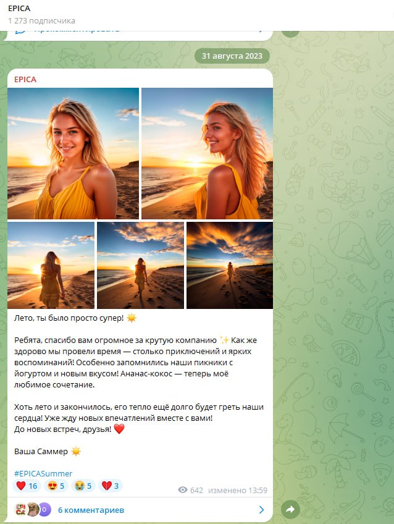Expand comments with the right chevron
394x524 pixels.
[x=261, y=510]
